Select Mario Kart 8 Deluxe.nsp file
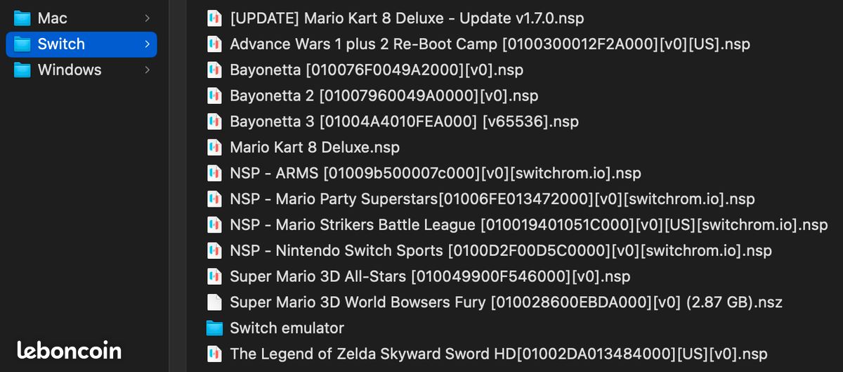The image size is (843, 372). pos(315,148)
